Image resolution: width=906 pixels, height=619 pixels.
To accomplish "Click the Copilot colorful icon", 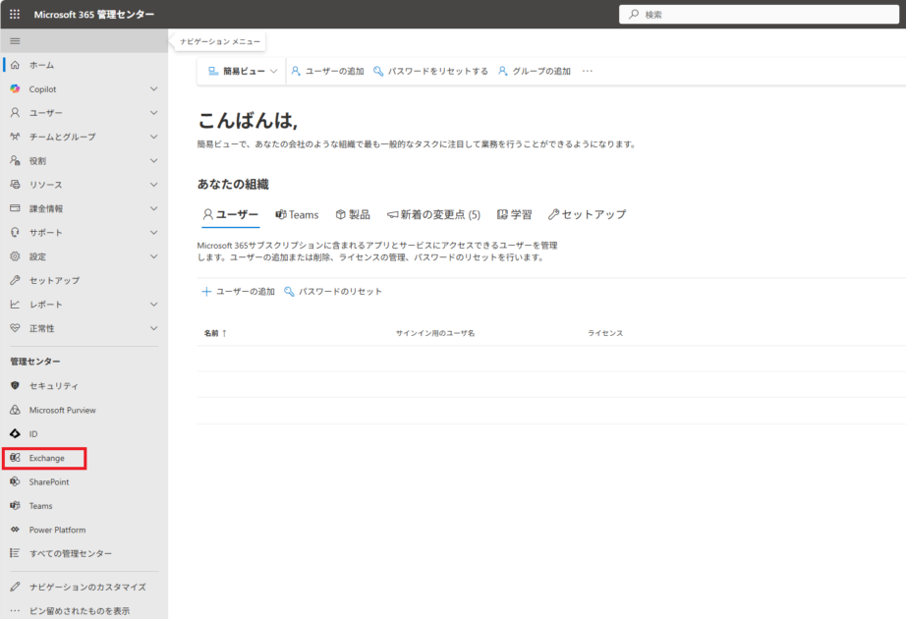I will (15, 89).
